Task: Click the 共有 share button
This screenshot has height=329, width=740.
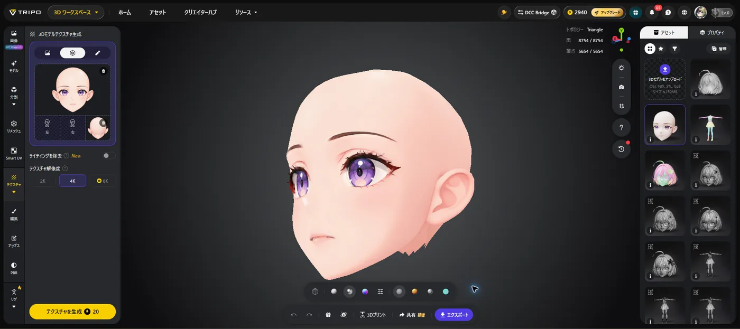Action: pyautogui.click(x=412, y=315)
